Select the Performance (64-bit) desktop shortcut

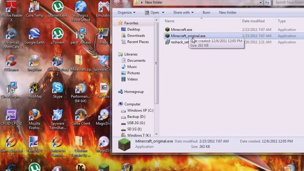click(x=81, y=92)
